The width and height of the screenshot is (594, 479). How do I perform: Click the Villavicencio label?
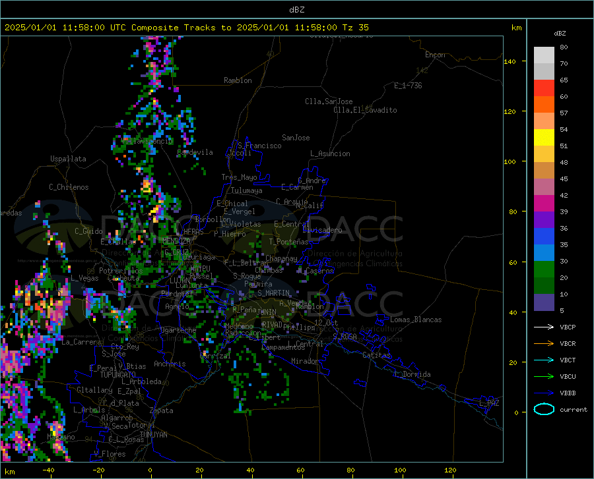pyautogui.click(x=147, y=141)
